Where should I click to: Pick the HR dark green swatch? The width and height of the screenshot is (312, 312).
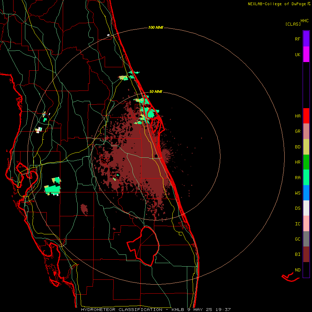coord(306,162)
